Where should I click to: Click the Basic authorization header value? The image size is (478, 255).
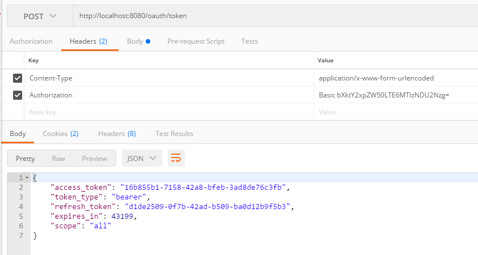pyautogui.click(x=384, y=95)
